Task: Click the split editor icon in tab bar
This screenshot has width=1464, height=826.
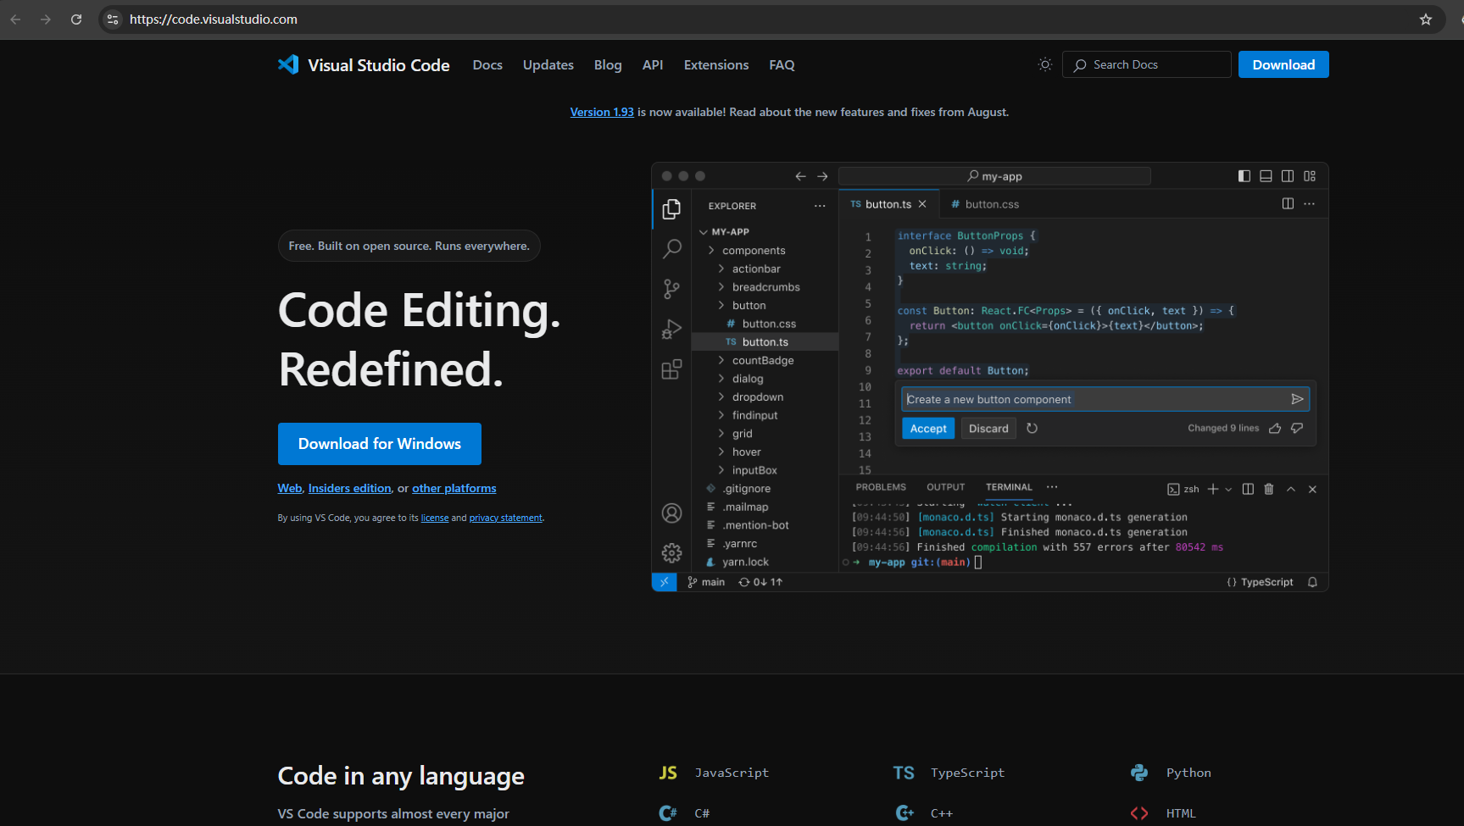Action: pyautogui.click(x=1288, y=203)
